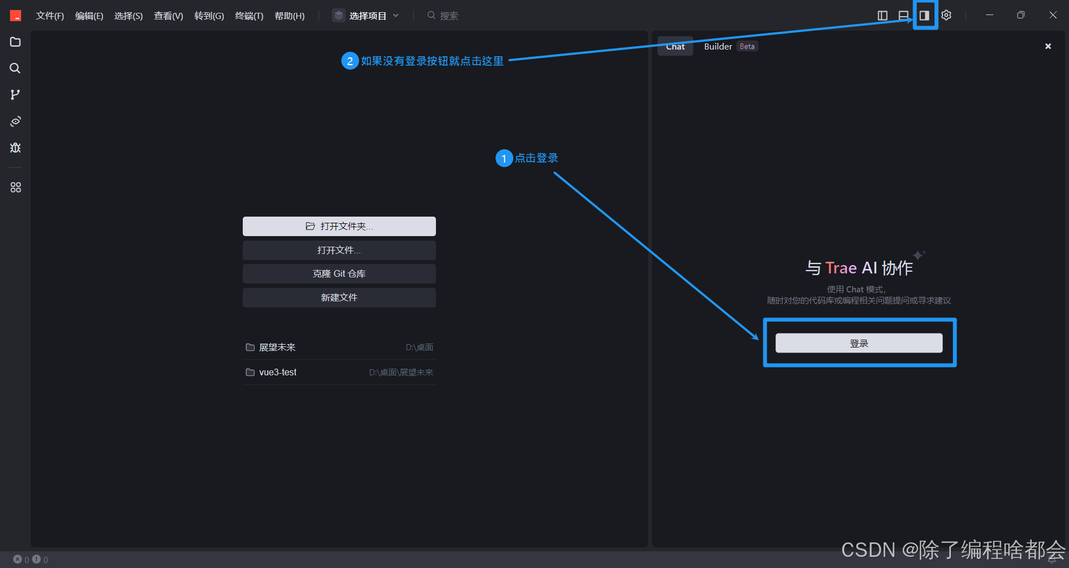Close the Trae window

tap(1053, 15)
